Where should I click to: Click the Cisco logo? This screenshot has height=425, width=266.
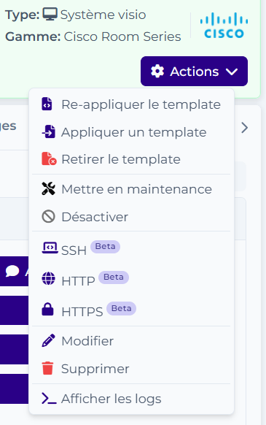(x=224, y=26)
